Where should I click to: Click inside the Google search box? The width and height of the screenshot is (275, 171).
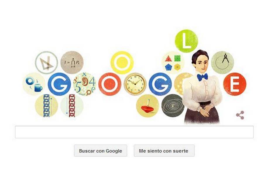(134, 132)
